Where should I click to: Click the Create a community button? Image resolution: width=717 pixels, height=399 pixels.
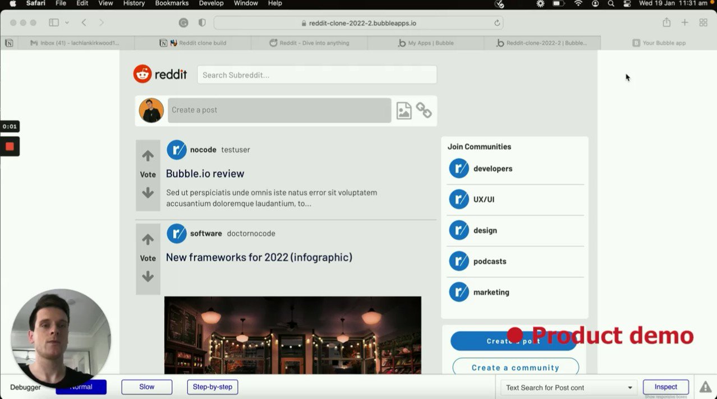[516, 367]
